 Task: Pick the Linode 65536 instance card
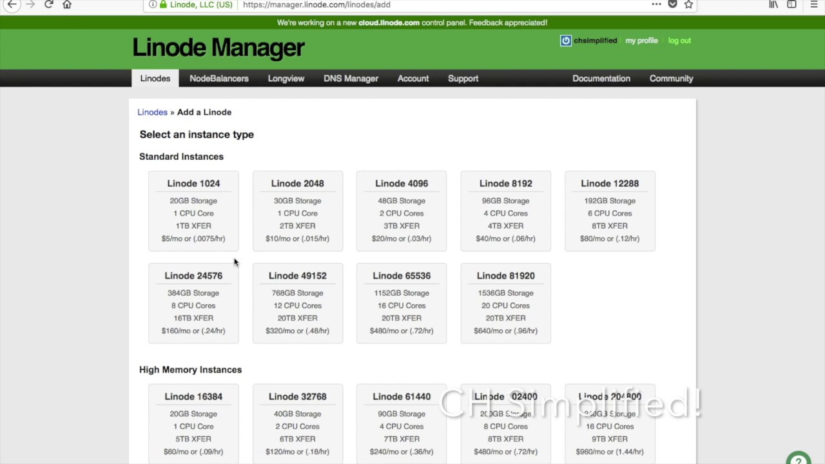pyautogui.click(x=402, y=303)
